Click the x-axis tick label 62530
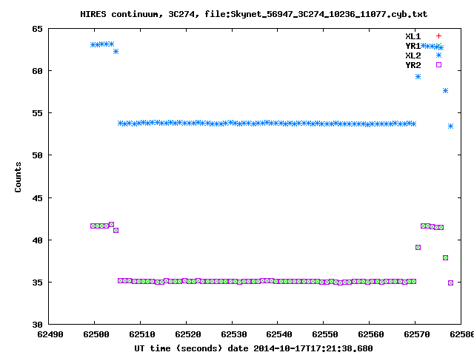The height and width of the screenshot is (355, 474). (234, 334)
